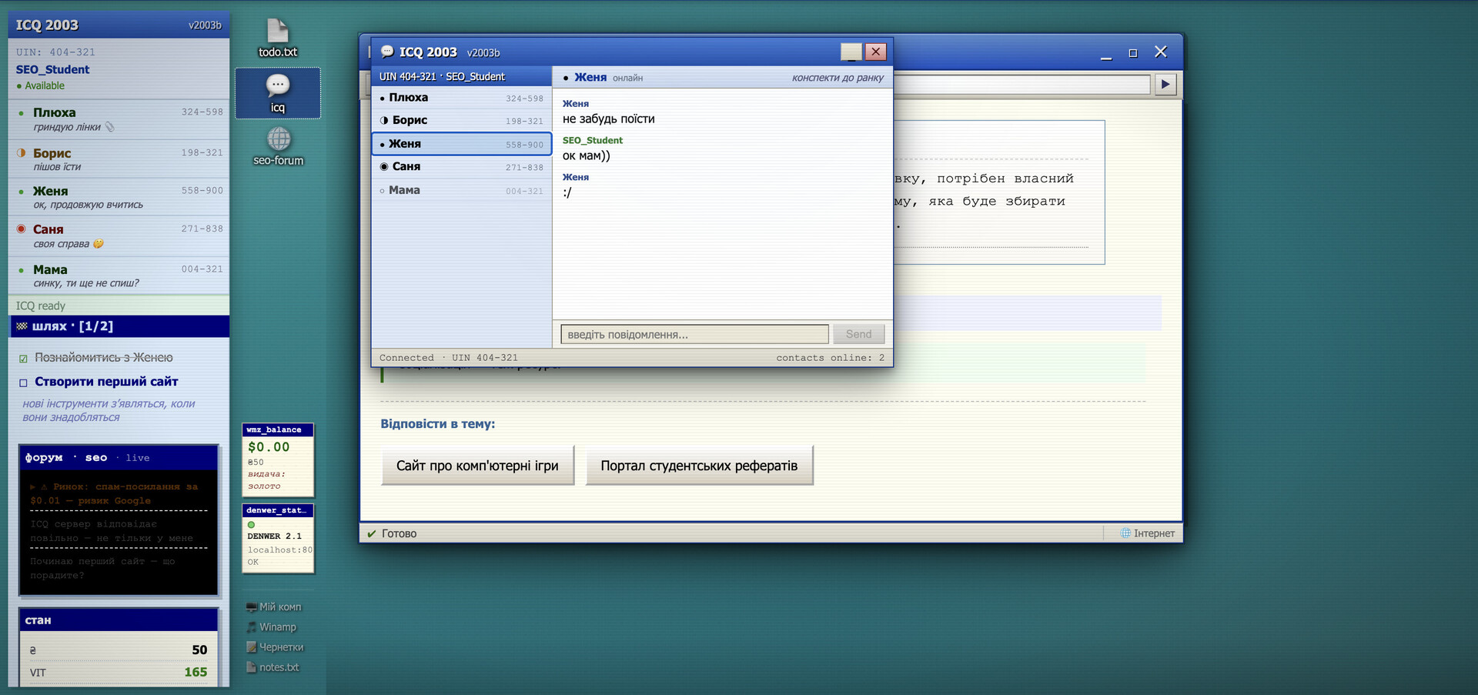Focus the 'введіть повідомлення...' message field
Image resolution: width=1478 pixels, height=695 pixels.
(694, 334)
